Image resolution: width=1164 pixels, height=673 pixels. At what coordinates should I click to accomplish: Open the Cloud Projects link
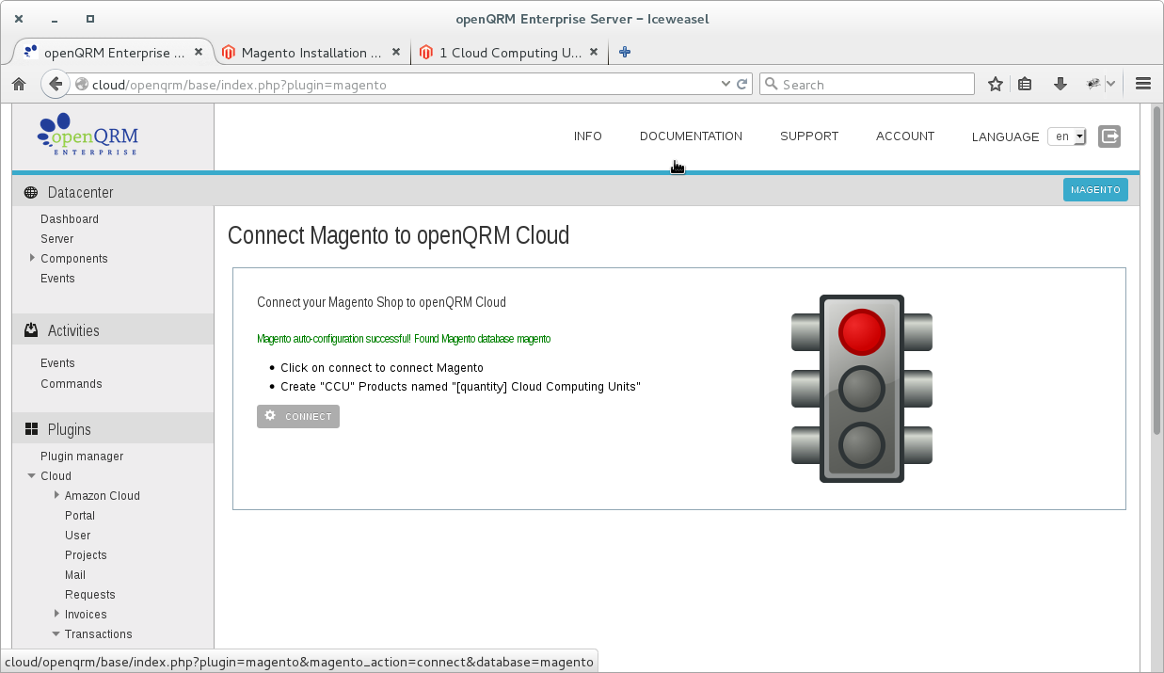pyautogui.click(x=86, y=555)
